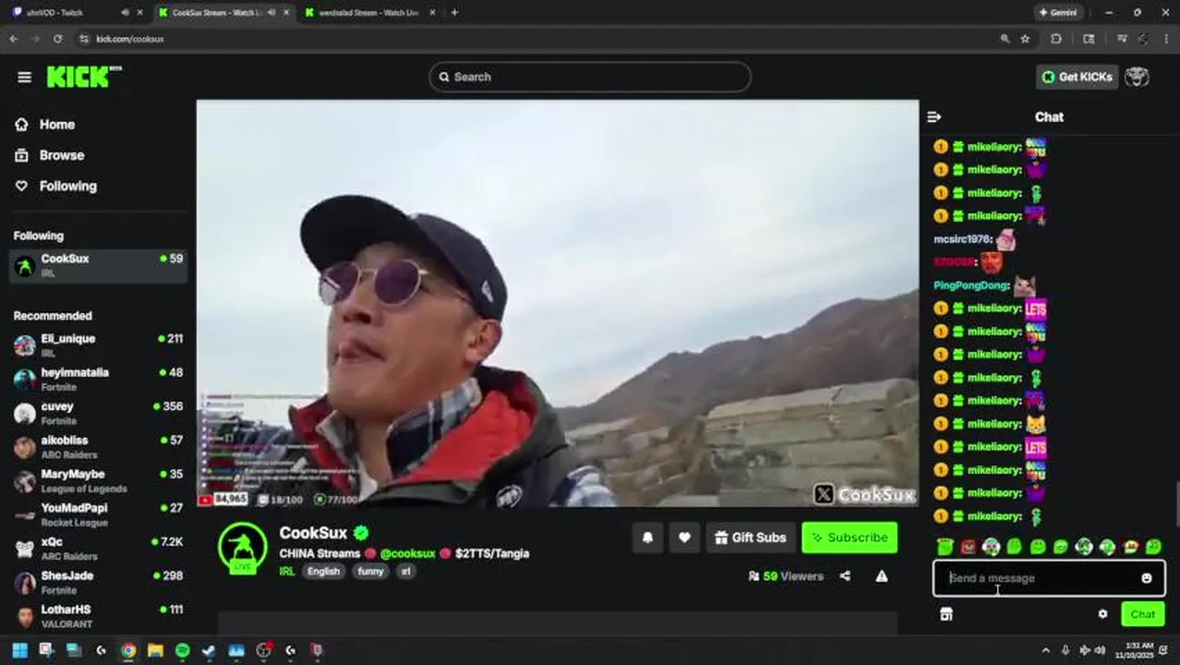This screenshot has width=1180, height=665.
Task: Open Chrome extensions puzzle icon
Action: [1056, 39]
